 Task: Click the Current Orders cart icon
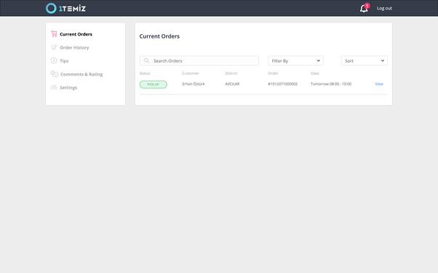coord(54,34)
